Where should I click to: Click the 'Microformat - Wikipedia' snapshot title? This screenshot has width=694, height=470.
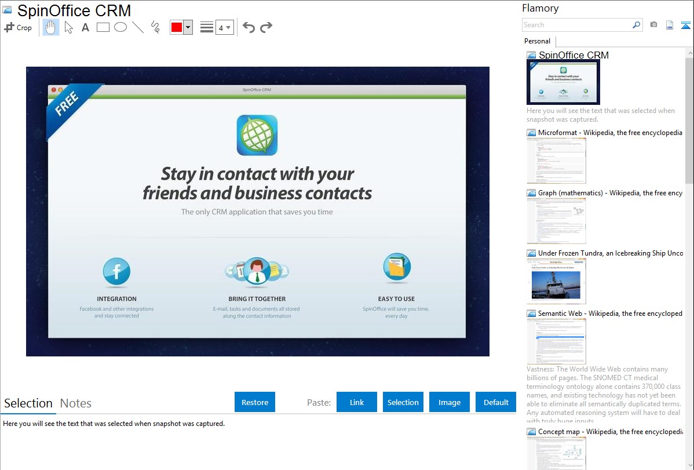tap(610, 133)
